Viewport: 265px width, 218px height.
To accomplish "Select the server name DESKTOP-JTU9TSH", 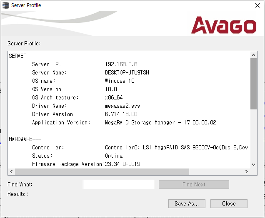I will click(x=127, y=72).
